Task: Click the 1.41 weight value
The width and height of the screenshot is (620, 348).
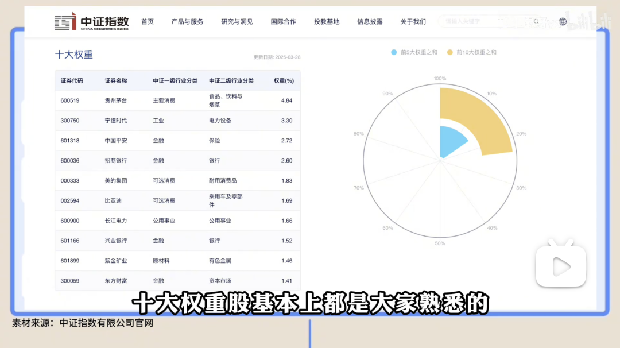Action: coord(286,281)
